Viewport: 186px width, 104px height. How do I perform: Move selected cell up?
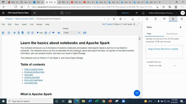click(28, 33)
